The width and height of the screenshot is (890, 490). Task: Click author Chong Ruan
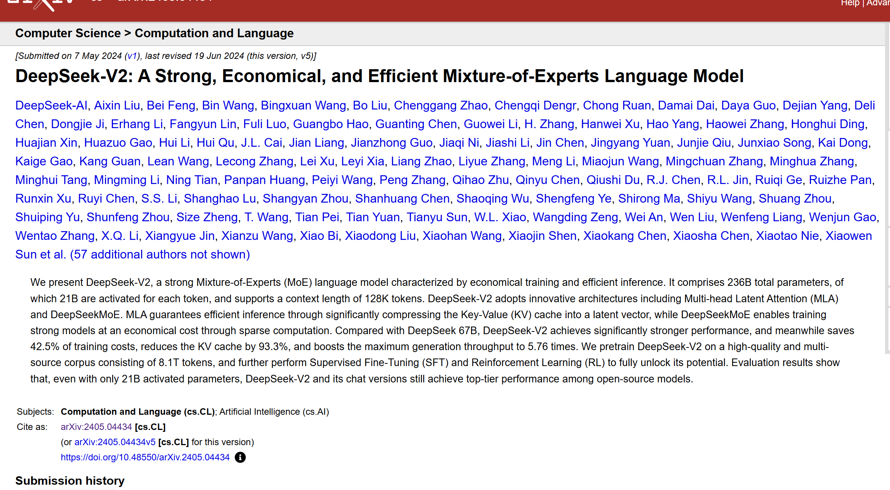tap(617, 105)
